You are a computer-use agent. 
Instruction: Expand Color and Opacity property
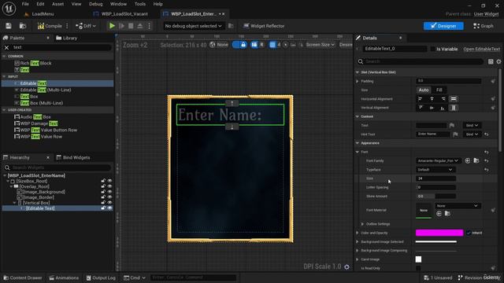[357, 233]
